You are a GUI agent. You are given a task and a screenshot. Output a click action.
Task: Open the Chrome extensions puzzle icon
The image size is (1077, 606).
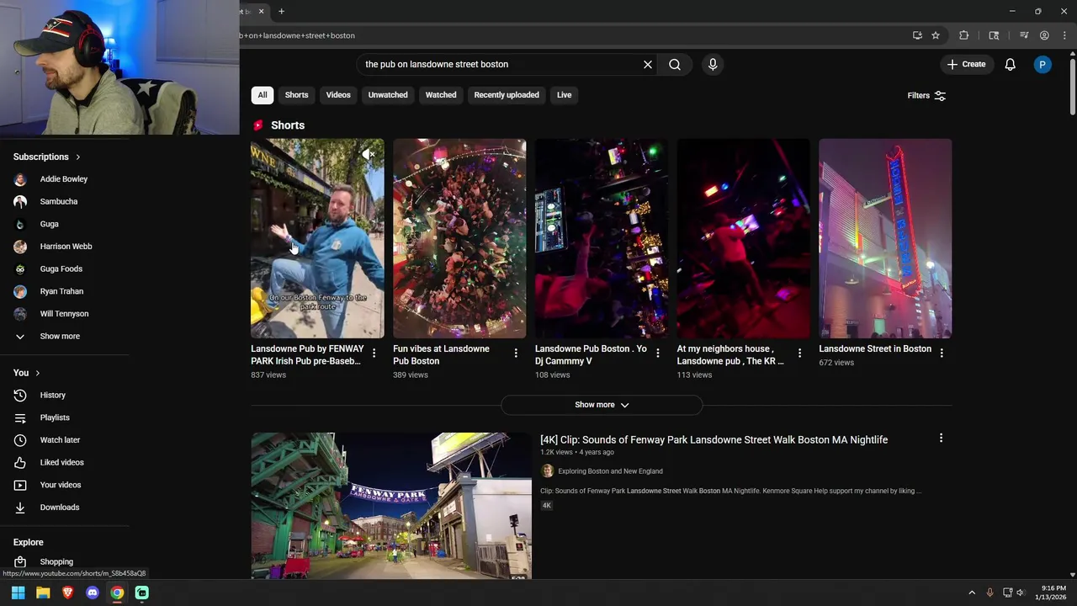964,35
